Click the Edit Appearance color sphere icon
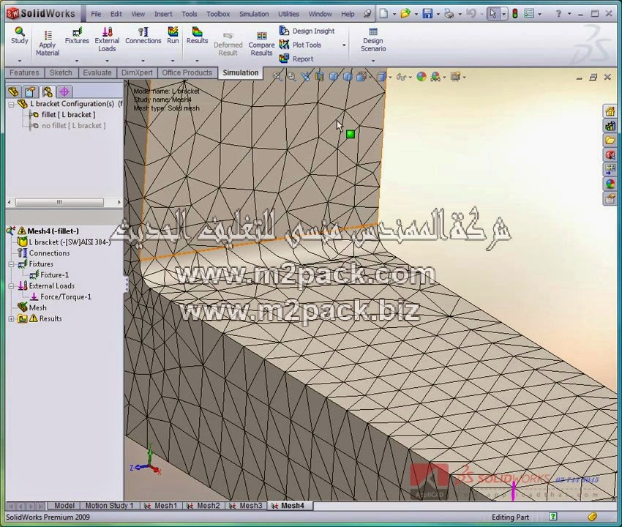This screenshot has width=622, height=527. pyautogui.click(x=421, y=77)
